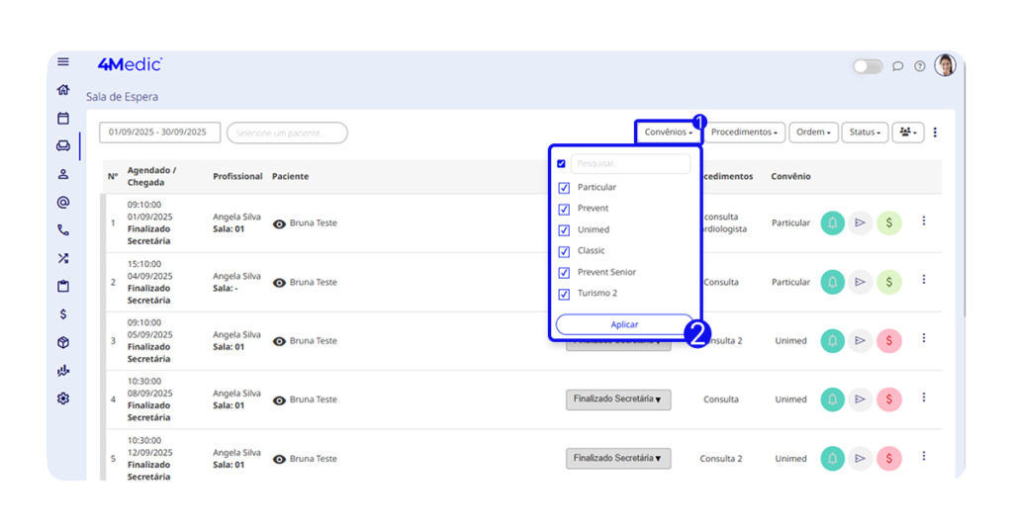Image resolution: width=1013 pixels, height=532 pixels.
Task: Open the Ordem dropdown filter
Action: pos(815,132)
